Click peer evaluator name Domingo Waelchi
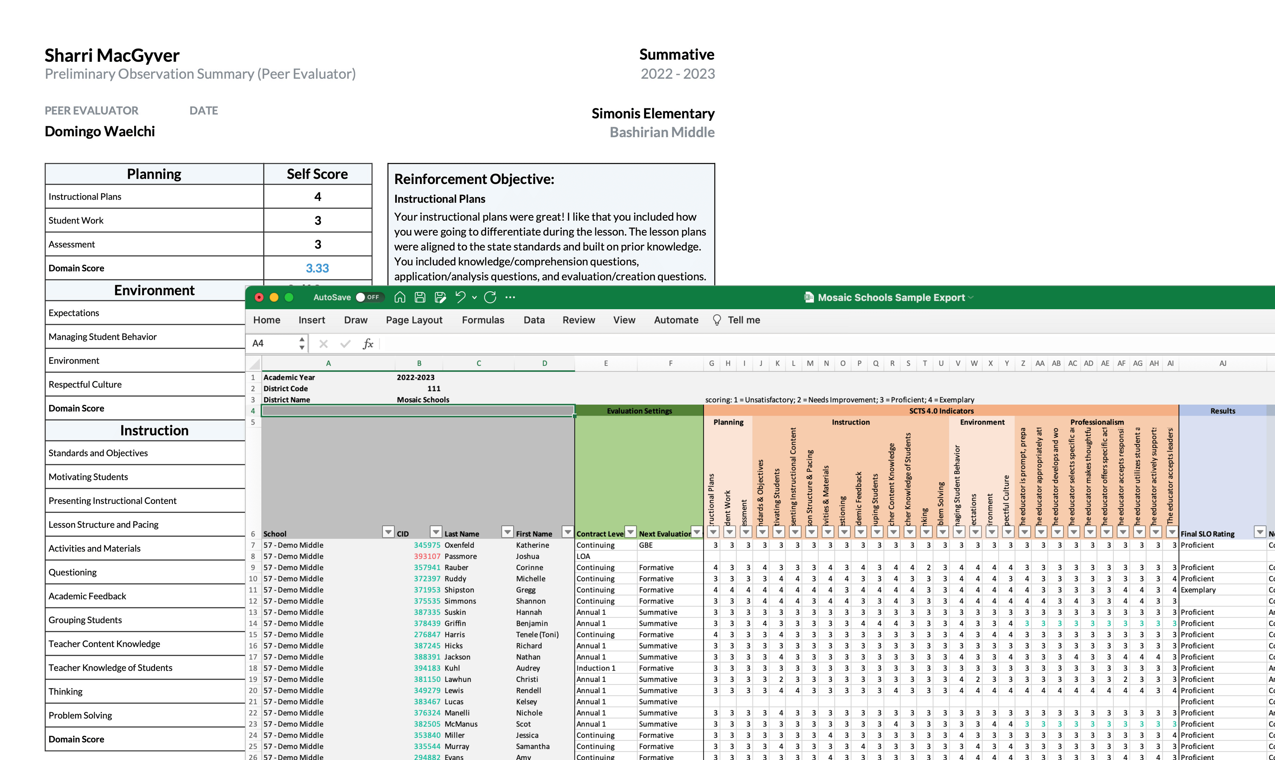Screen dimensions: 1275x760 click(x=100, y=132)
